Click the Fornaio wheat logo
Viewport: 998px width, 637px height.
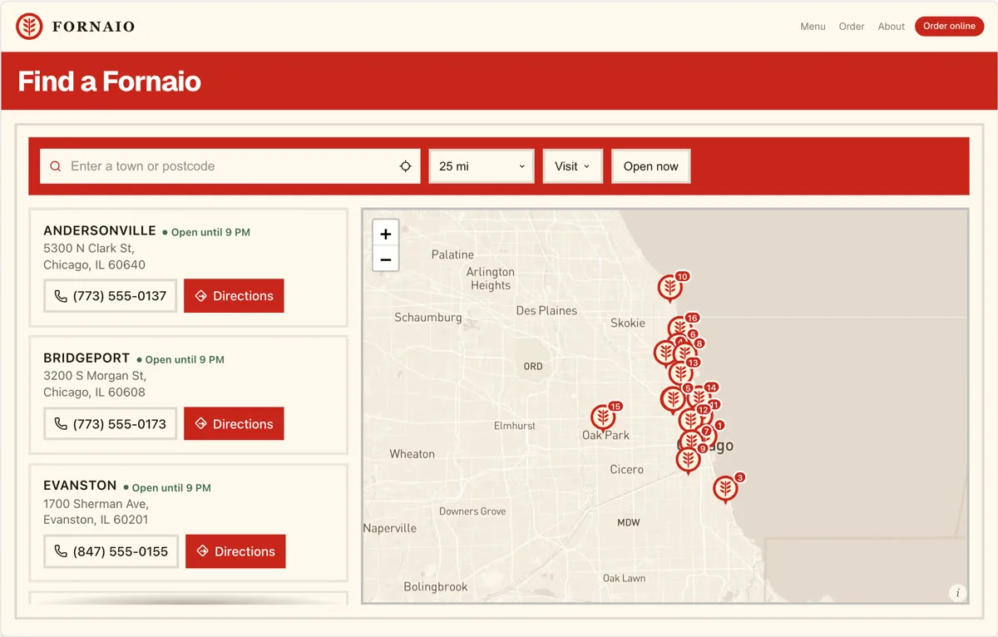coord(30,27)
